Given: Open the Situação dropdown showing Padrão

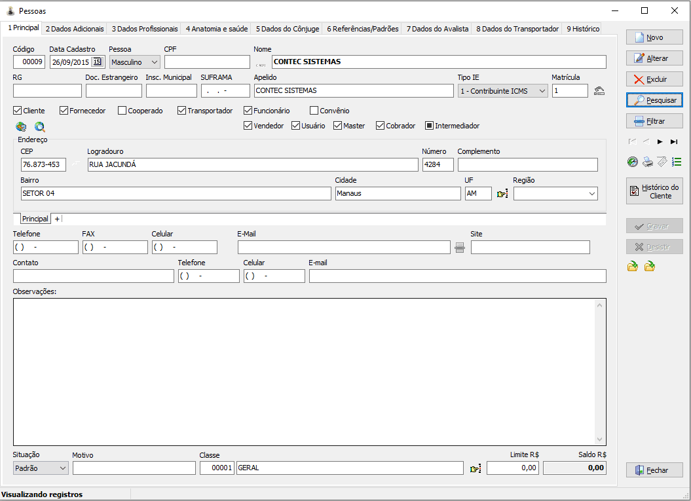Looking at the screenshot, I should (x=40, y=468).
